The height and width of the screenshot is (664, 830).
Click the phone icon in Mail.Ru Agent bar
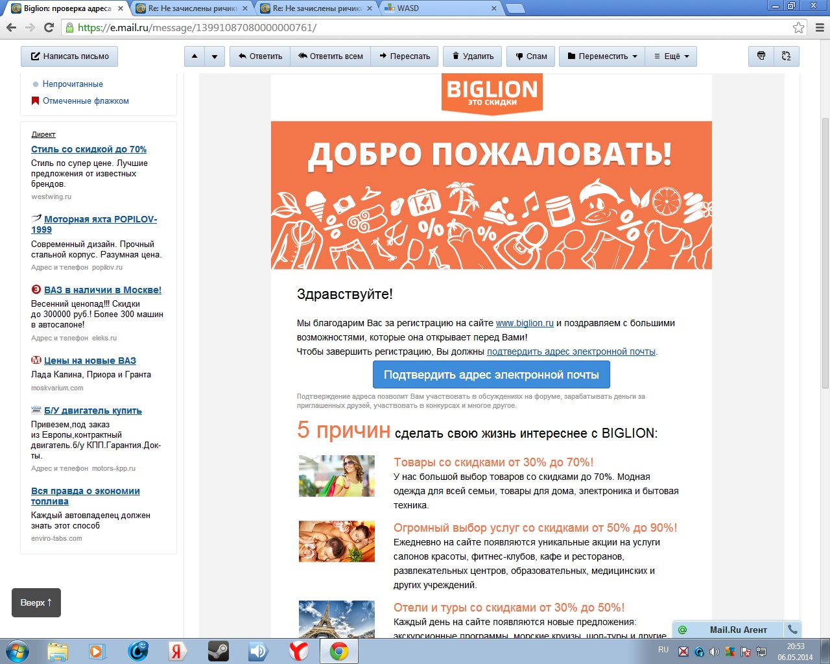click(792, 629)
